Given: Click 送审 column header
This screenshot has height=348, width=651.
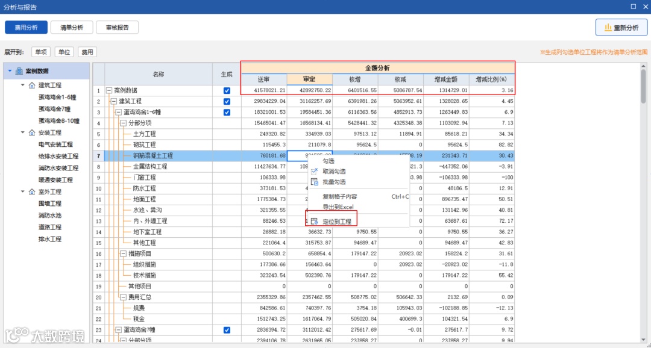Looking at the screenshot, I should (264, 79).
